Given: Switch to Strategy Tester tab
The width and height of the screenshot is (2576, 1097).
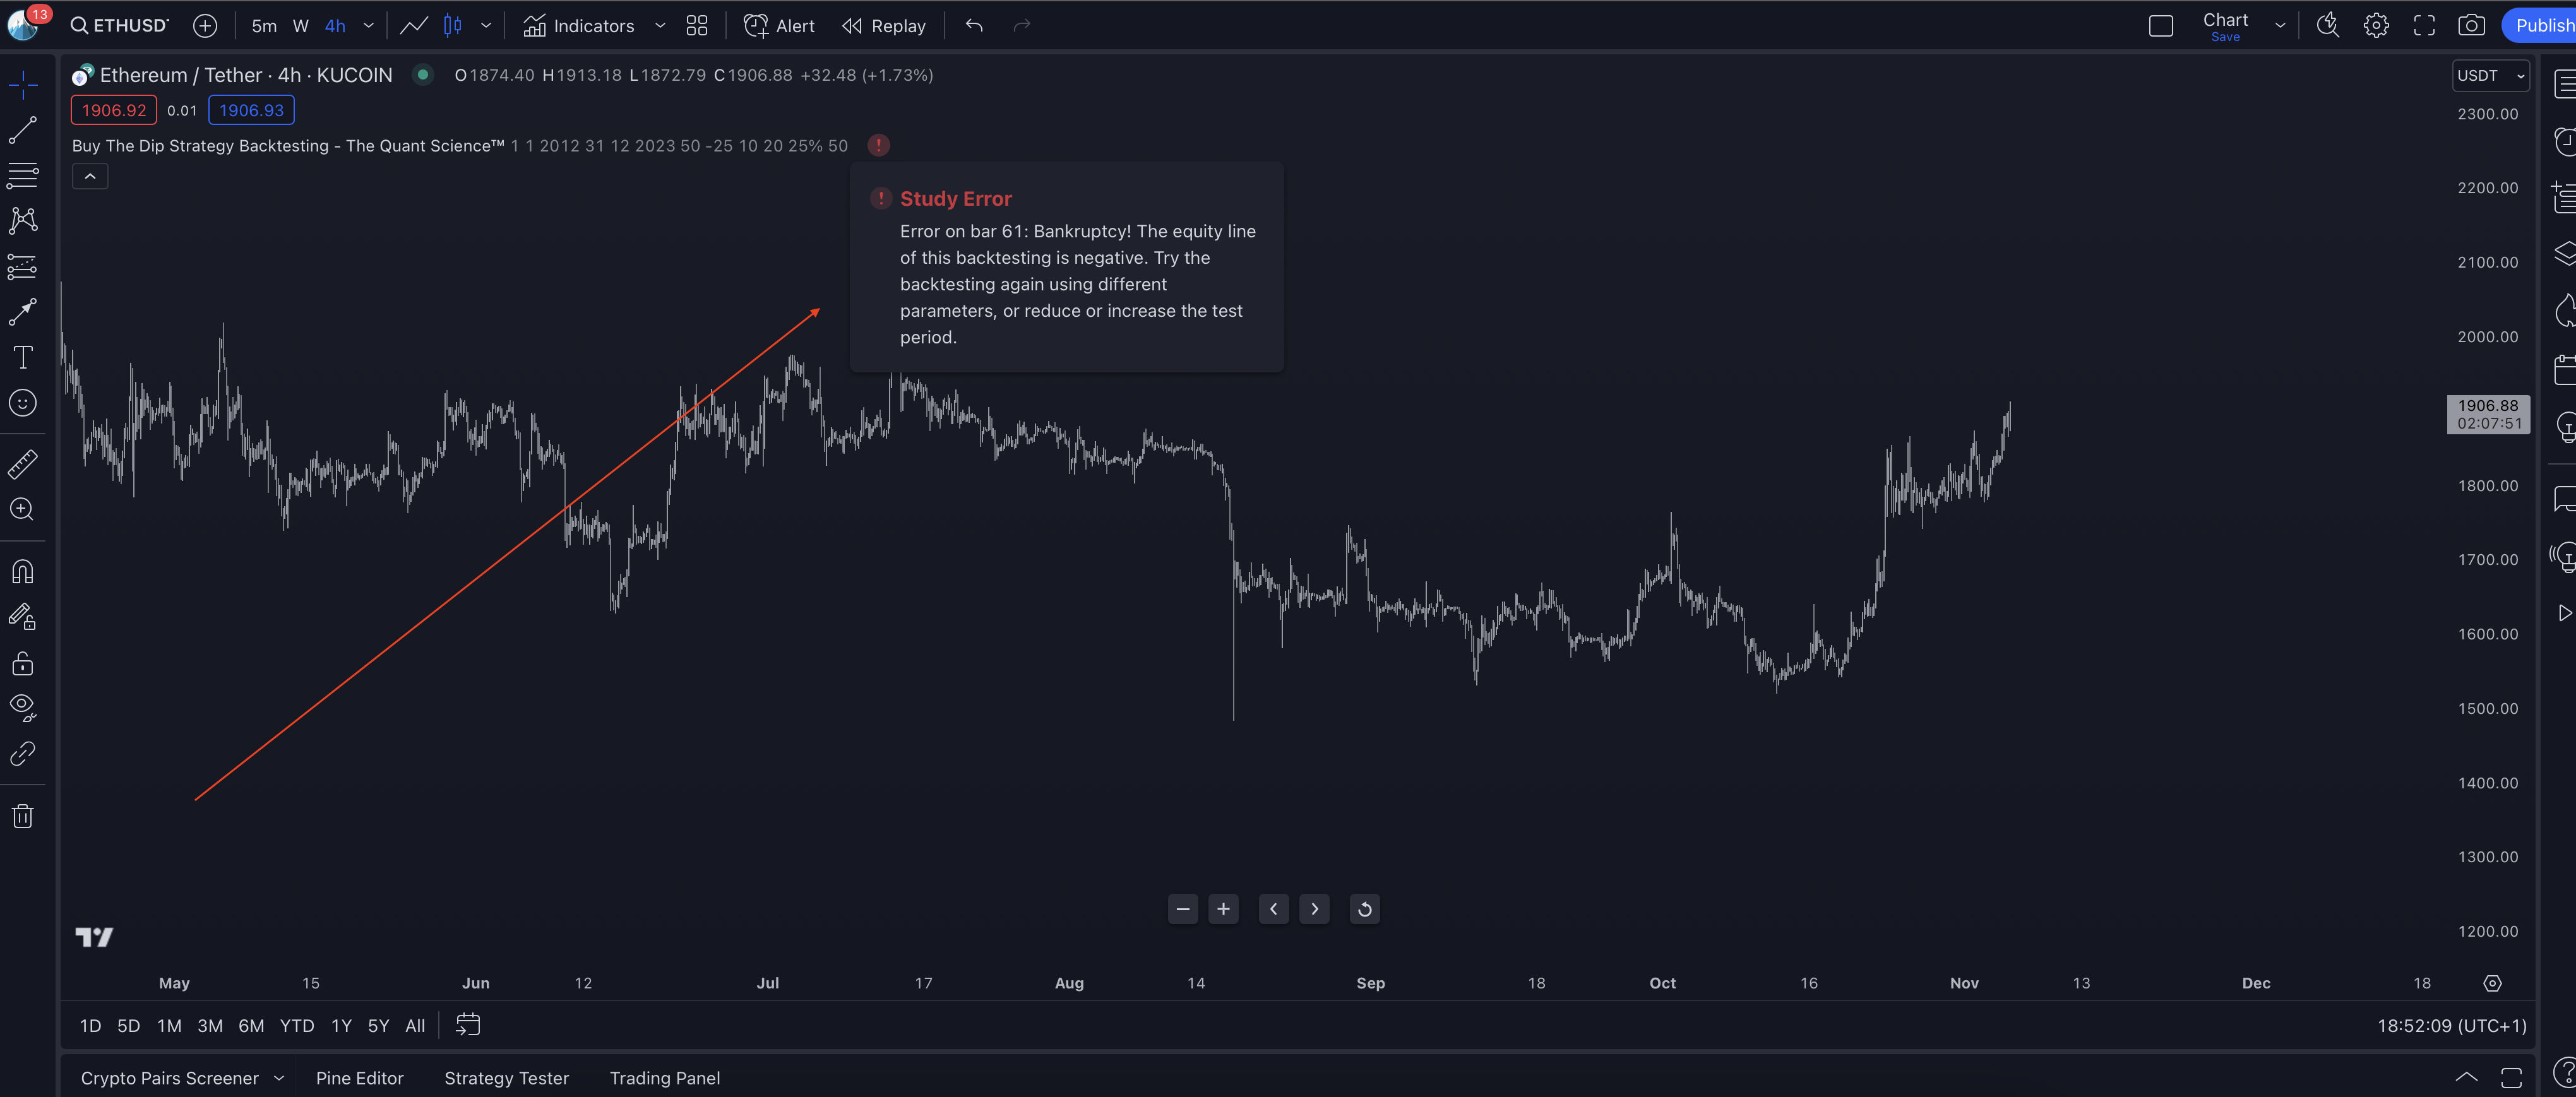Looking at the screenshot, I should click(x=506, y=1078).
